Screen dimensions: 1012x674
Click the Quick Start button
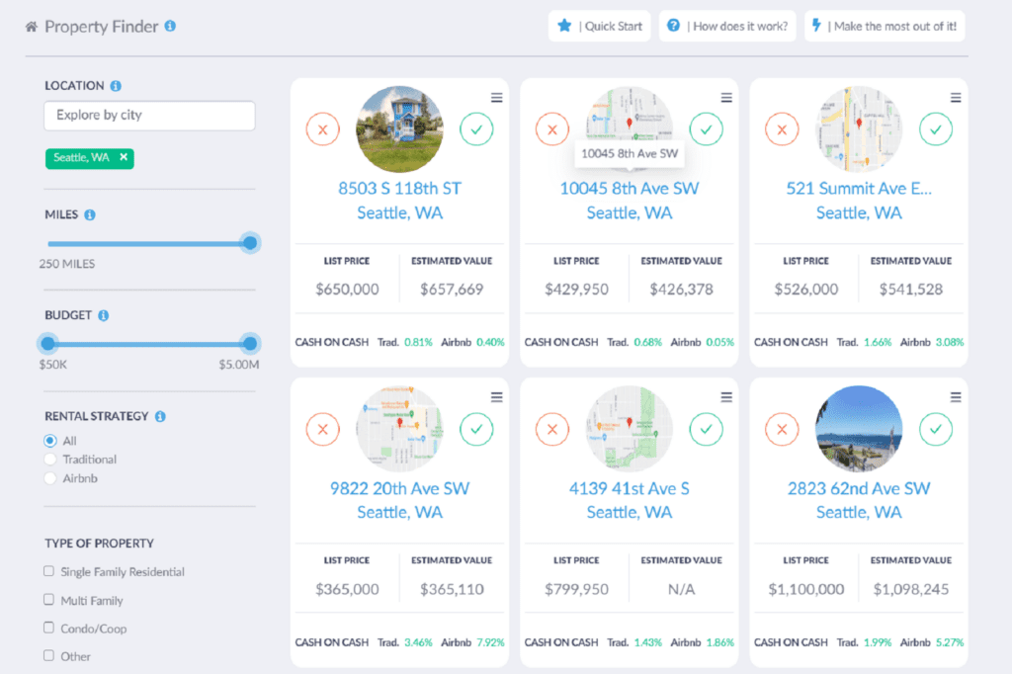[x=599, y=26]
